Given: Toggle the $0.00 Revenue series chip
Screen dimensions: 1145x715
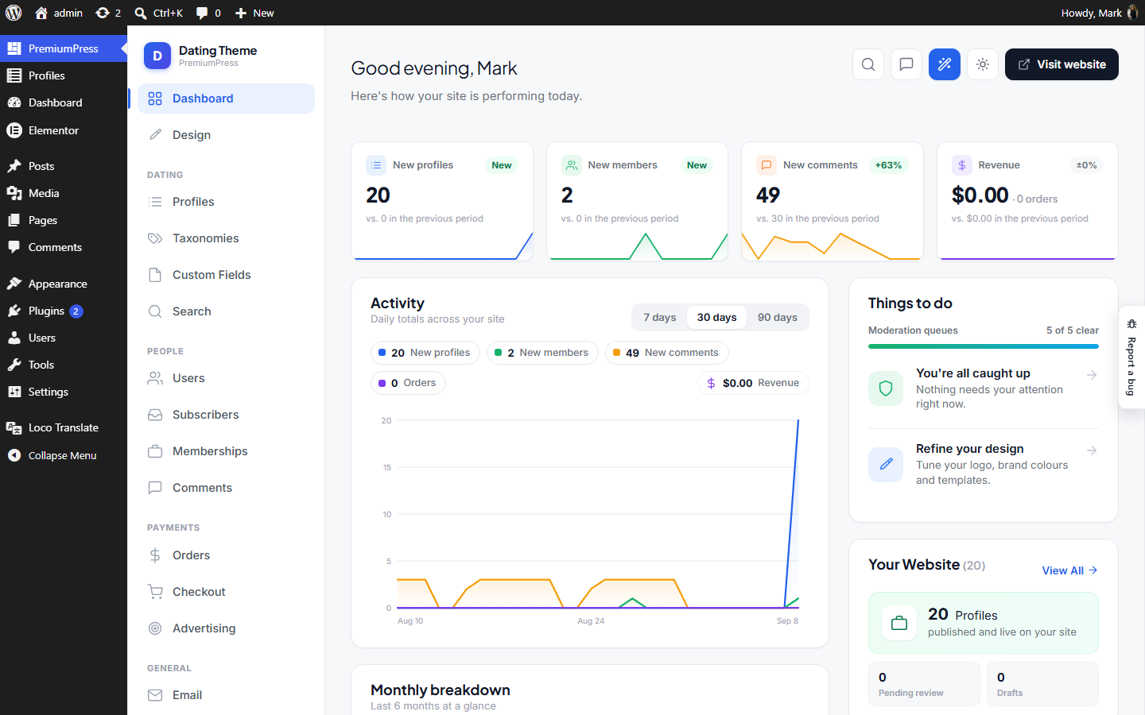Looking at the screenshot, I should tap(753, 383).
